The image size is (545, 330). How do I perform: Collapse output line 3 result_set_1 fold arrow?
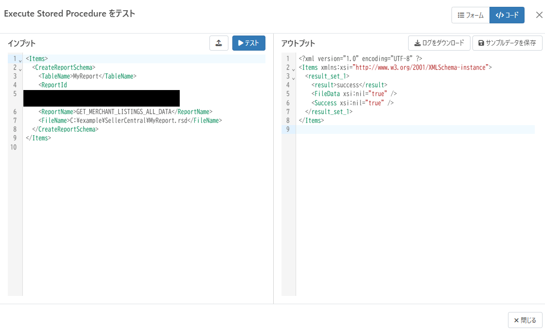click(293, 78)
